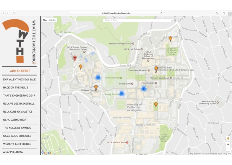Click UCLA Sunset Canyon Recreation Center icon

[84, 52]
